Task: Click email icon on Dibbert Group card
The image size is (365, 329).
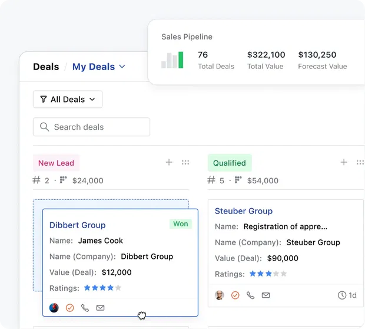Action: pos(100,308)
